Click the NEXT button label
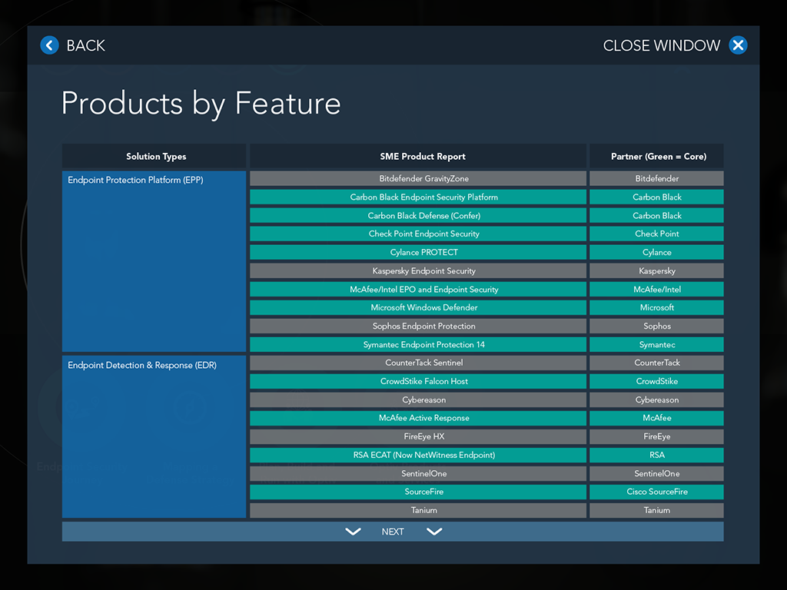Viewport: 787px width, 590px height. click(393, 532)
